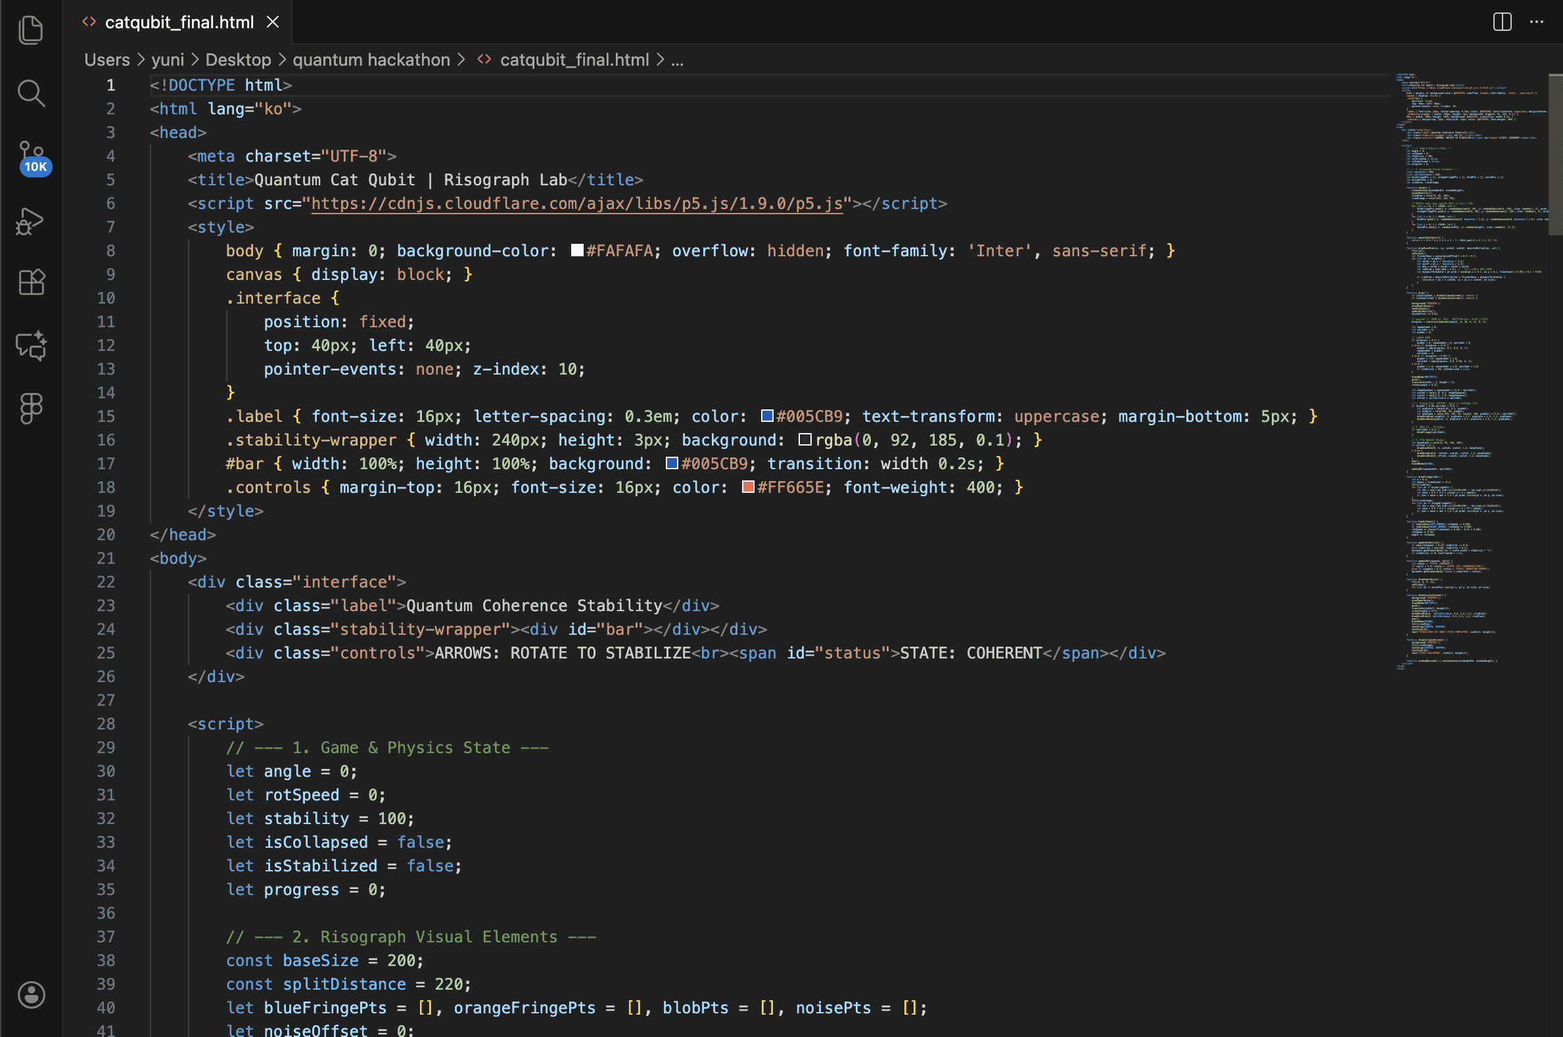Open the Search panel icon
This screenshot has width=1563, height=1037.
pyautogui.click(x=30, y=93)
